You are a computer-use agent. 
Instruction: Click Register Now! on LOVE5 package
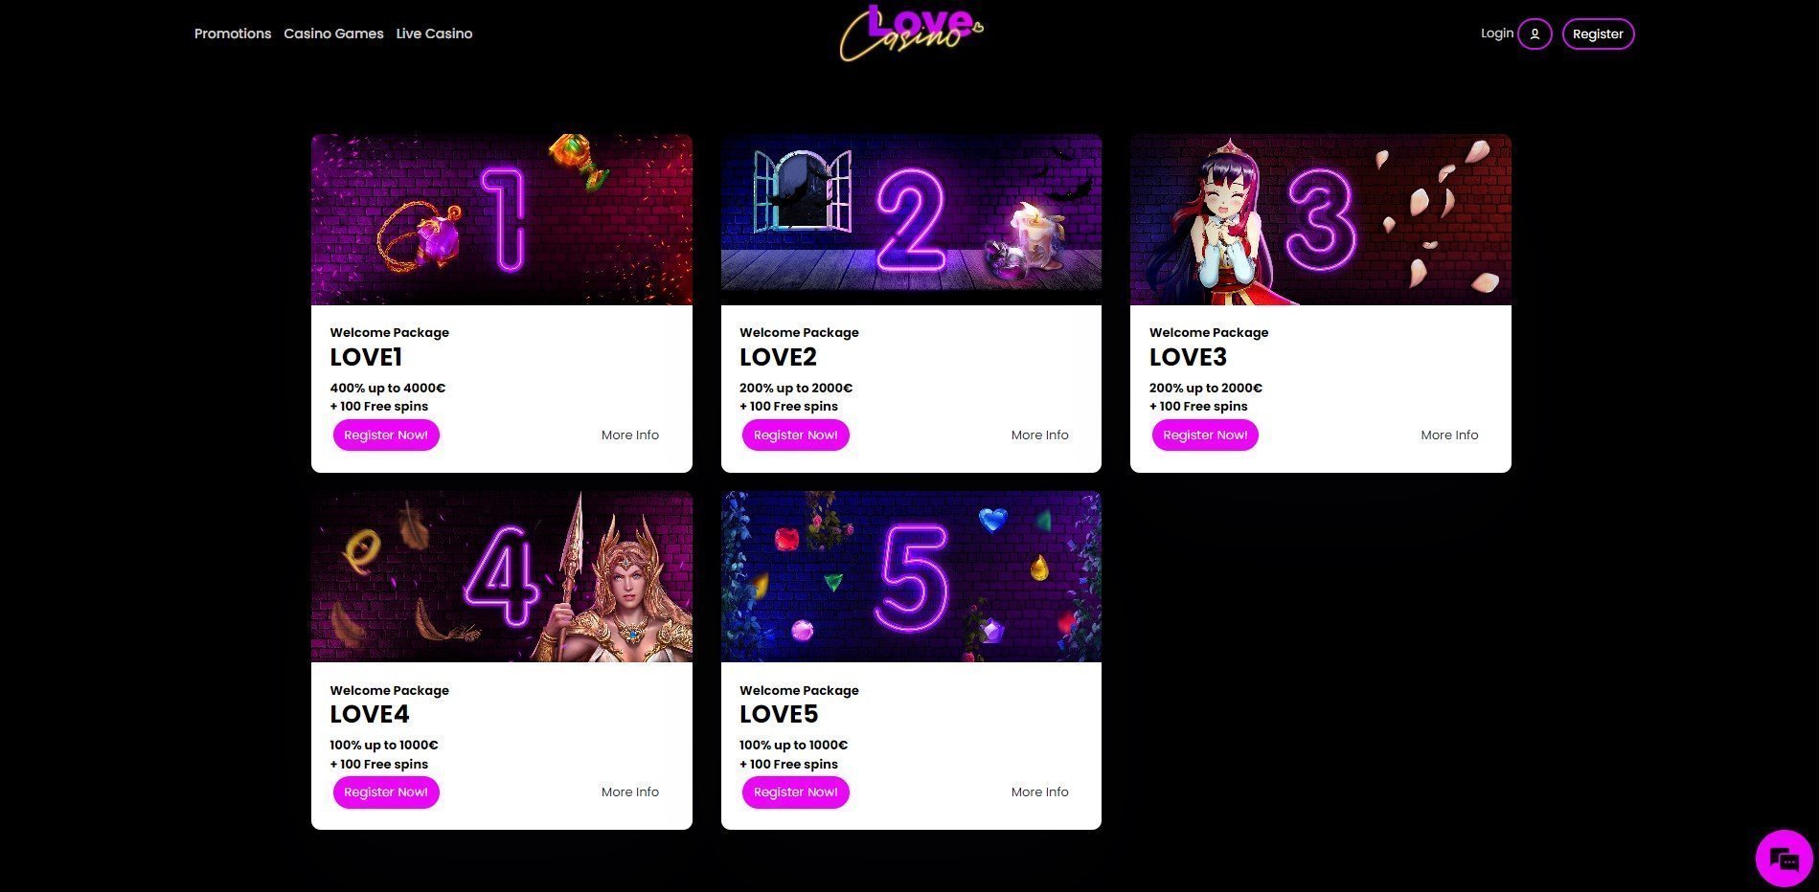click(795, 792)
